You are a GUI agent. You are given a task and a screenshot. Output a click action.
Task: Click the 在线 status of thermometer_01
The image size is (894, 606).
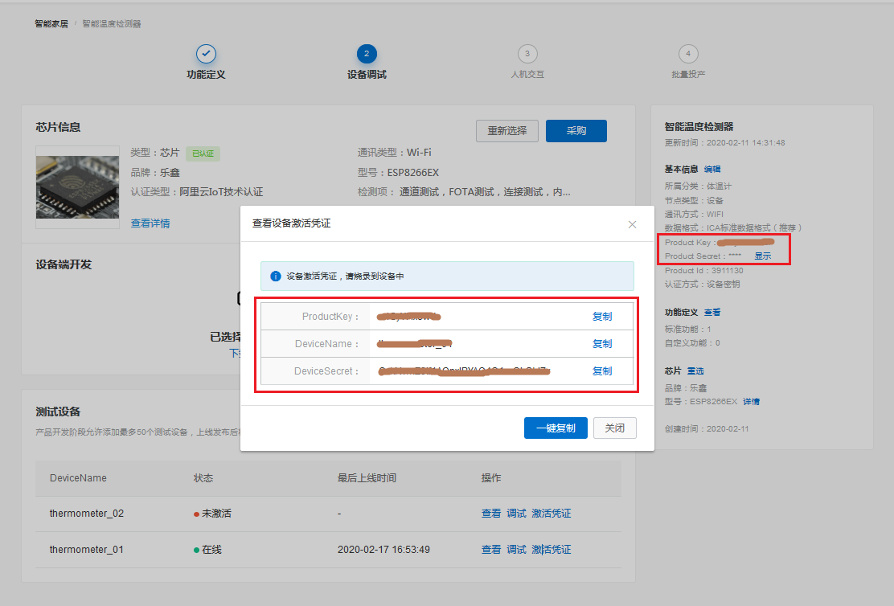click(x=207, y=550)
